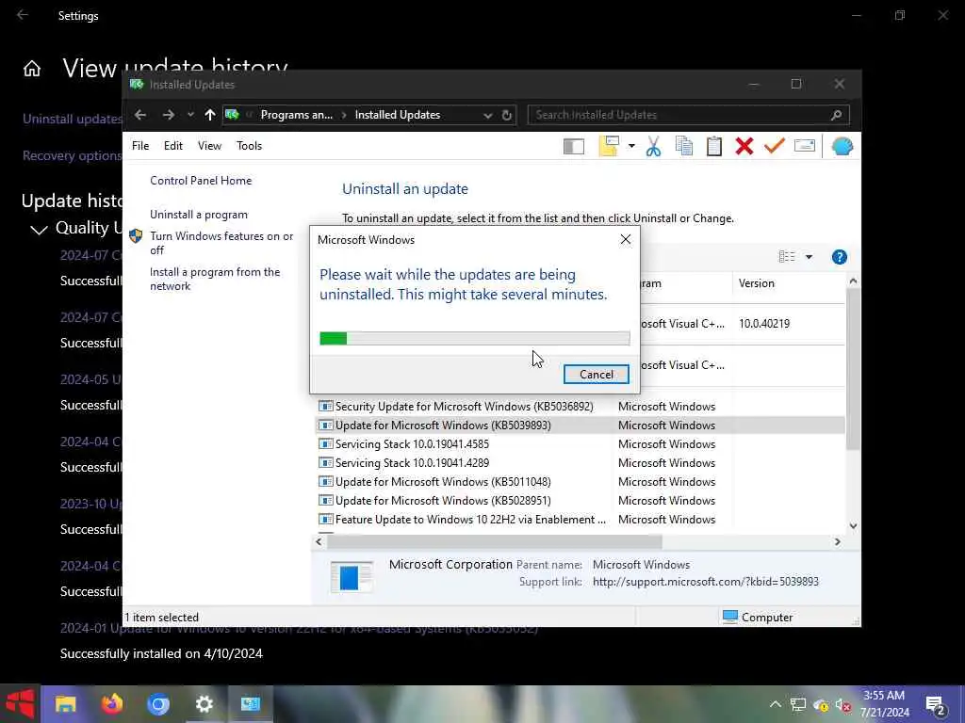Click the Copy toolbar icon
965x723 pixels.
tap(684, 146)
